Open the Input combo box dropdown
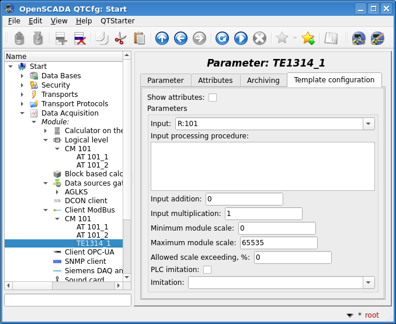 tap(368, 124)
